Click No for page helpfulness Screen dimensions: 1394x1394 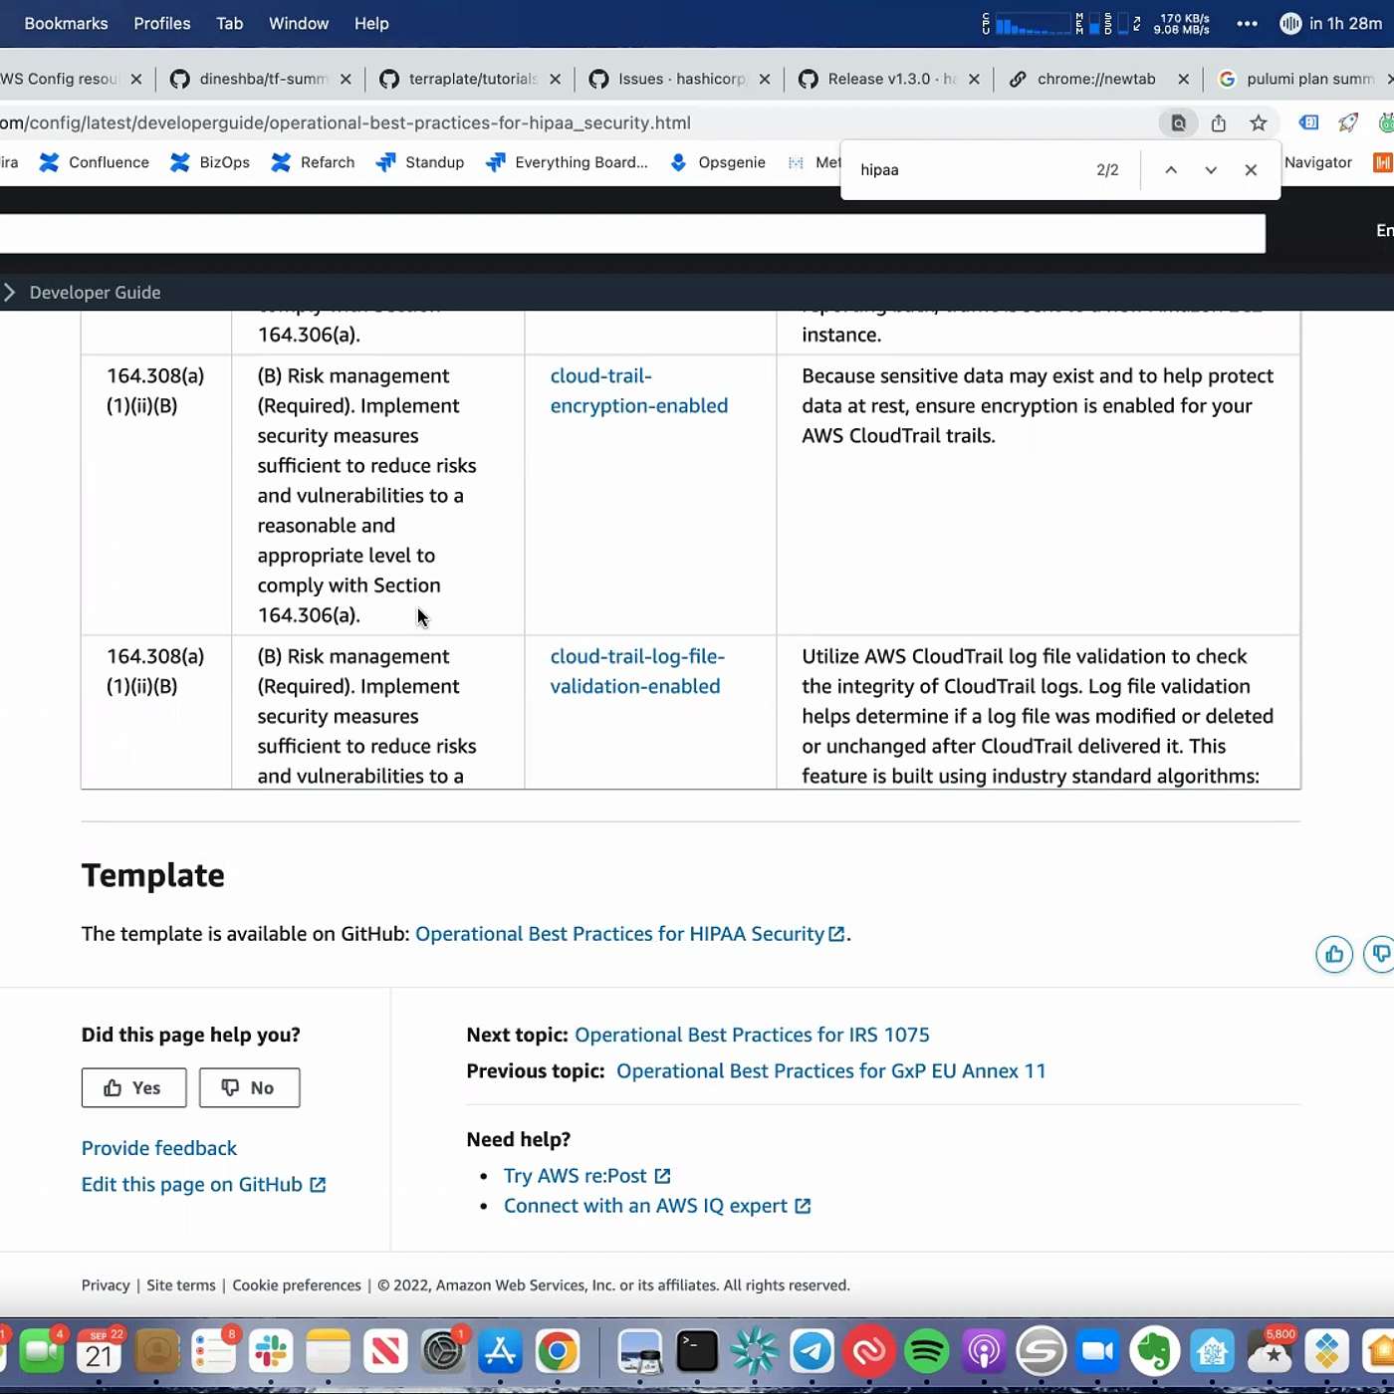249,1088
